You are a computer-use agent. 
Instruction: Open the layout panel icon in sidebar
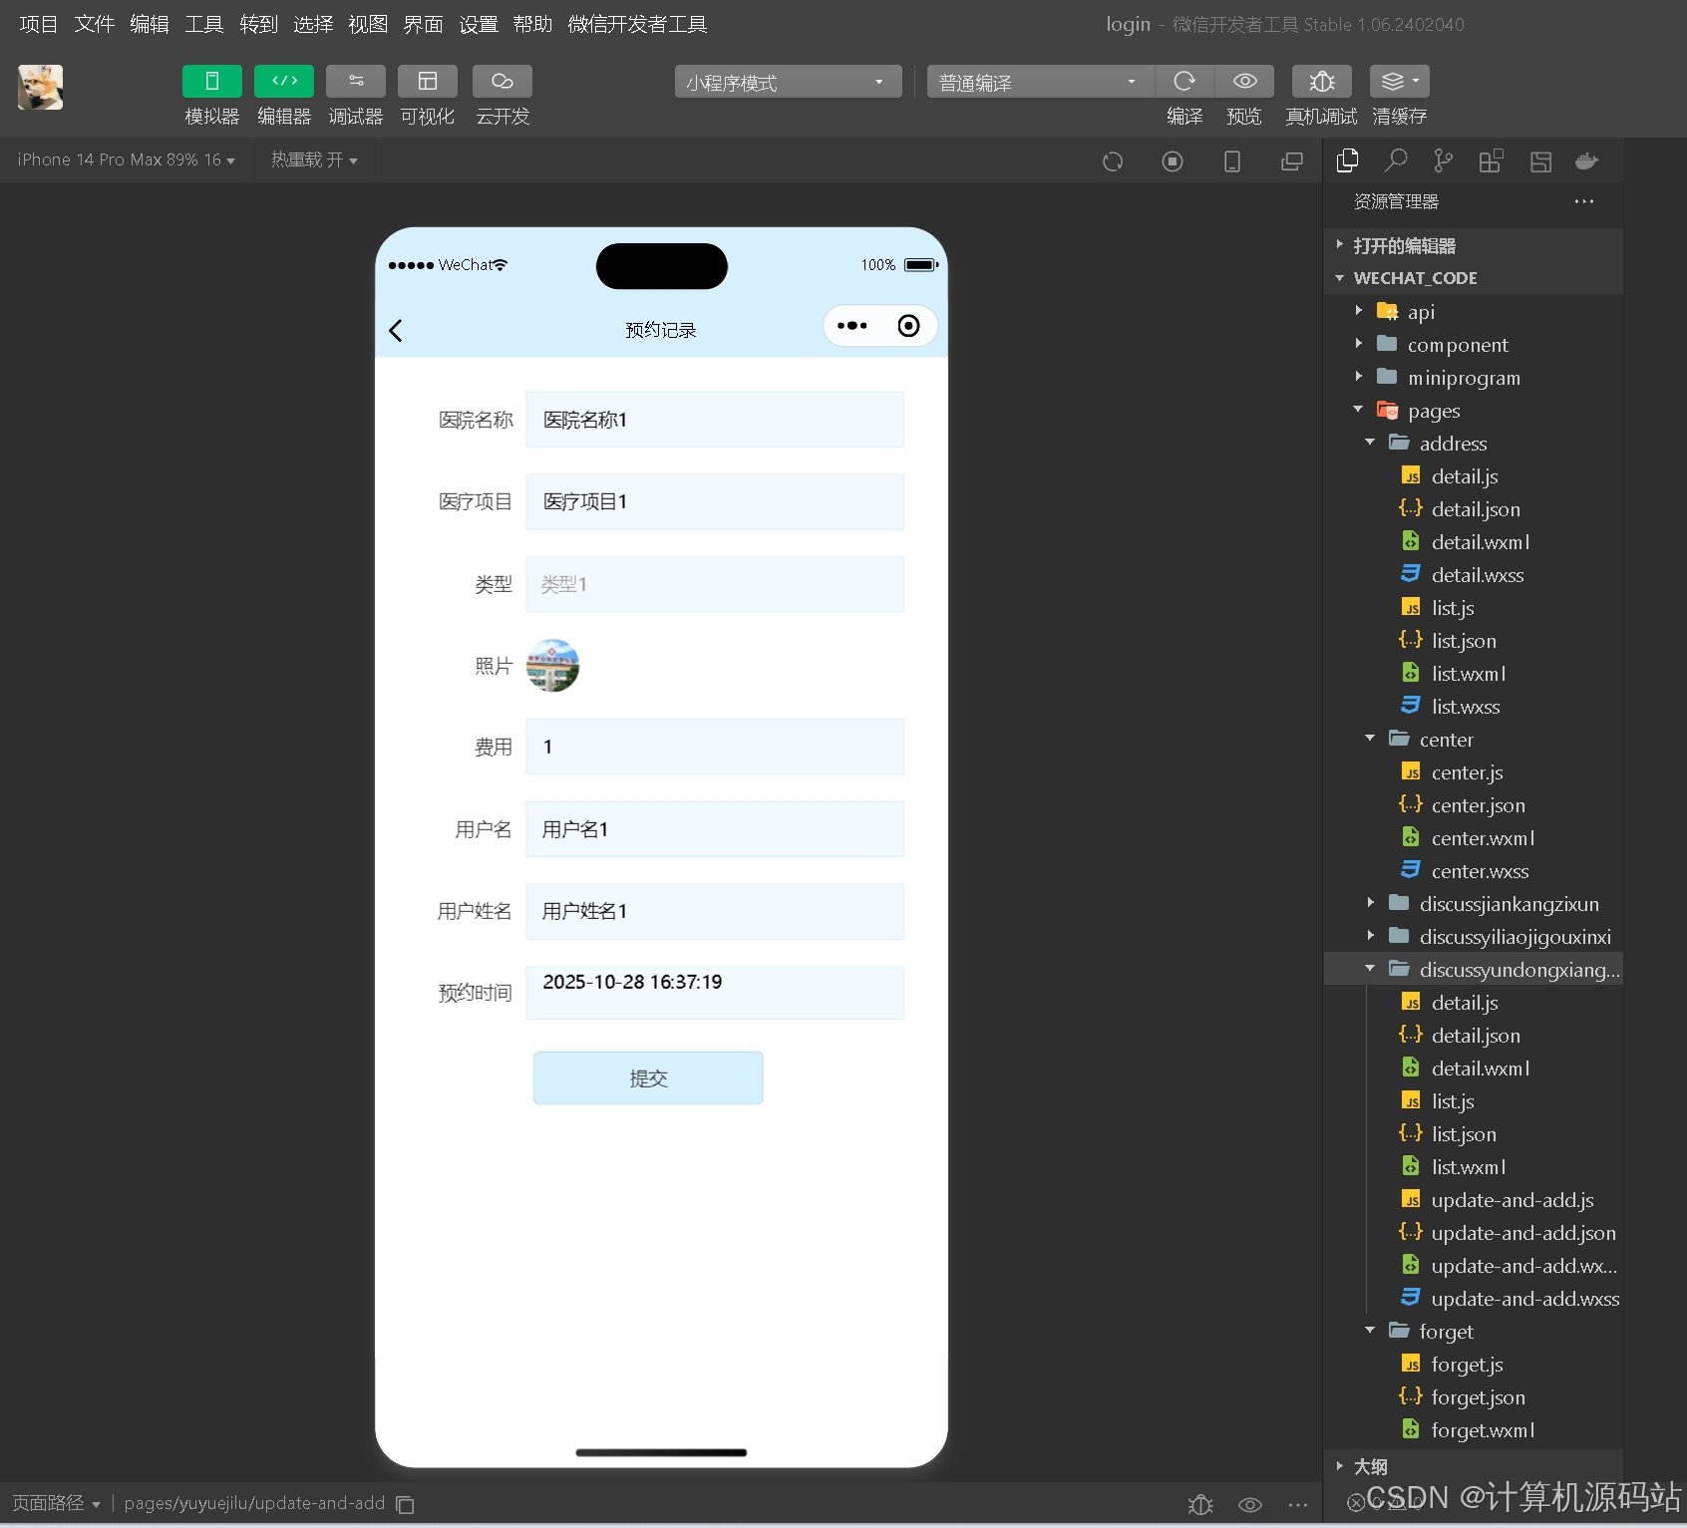pyautogui.click(x=1540, y=160)
